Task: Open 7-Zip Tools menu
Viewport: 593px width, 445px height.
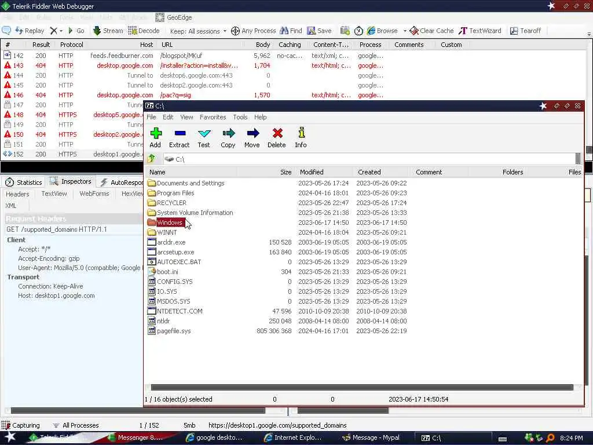Action: [x=240, y=117]
